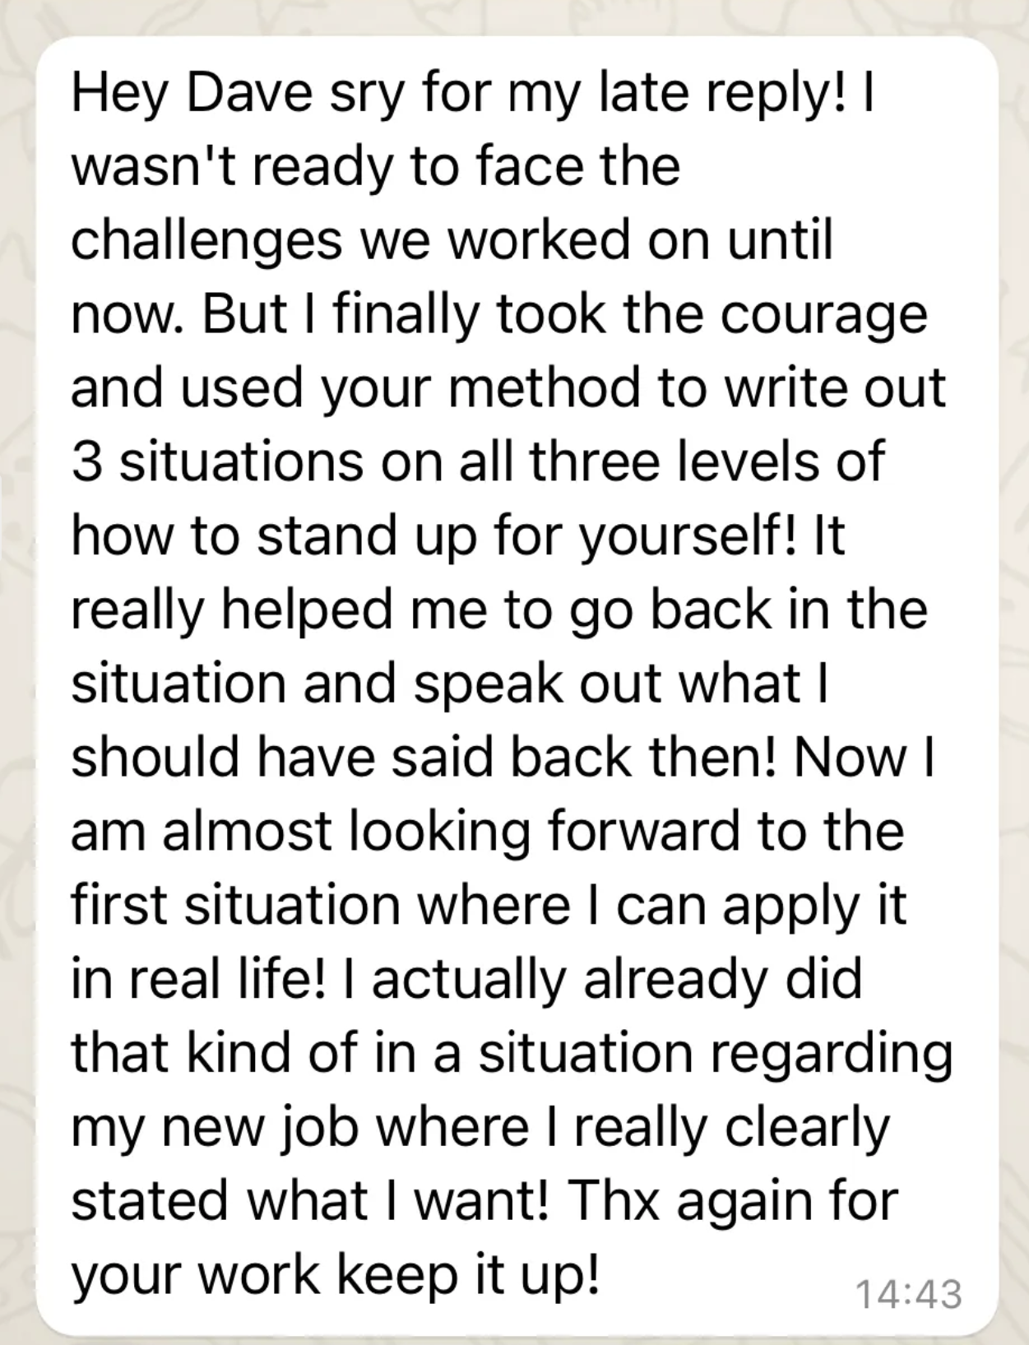The image size is (1029, 1345).
Task: Click the word "challenges" in the message
Action: point(206,240)
